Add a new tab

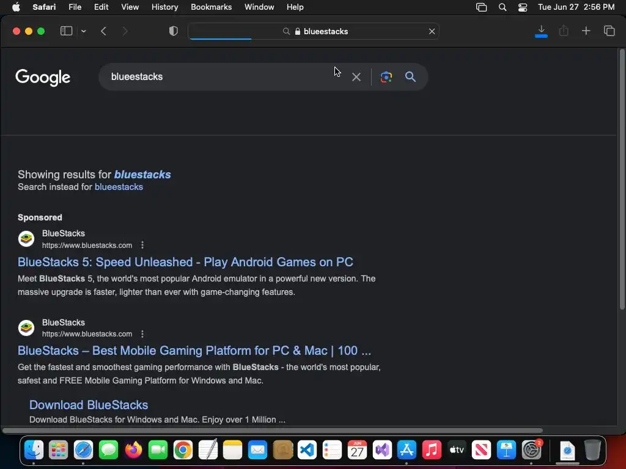(x=586, y=31)
